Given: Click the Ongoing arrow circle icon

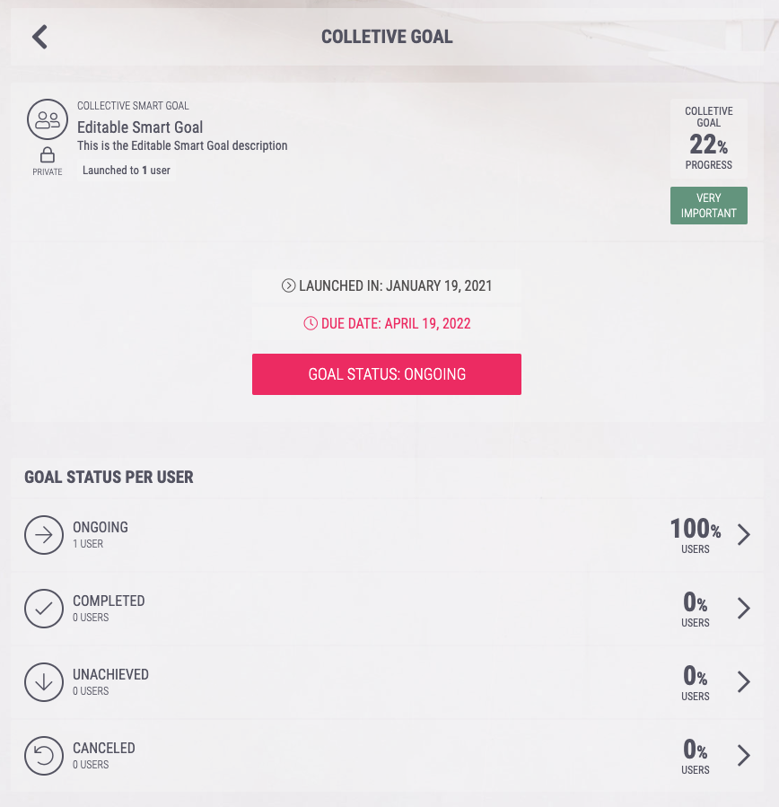Looking at the screenshot, I should point(44,535).
